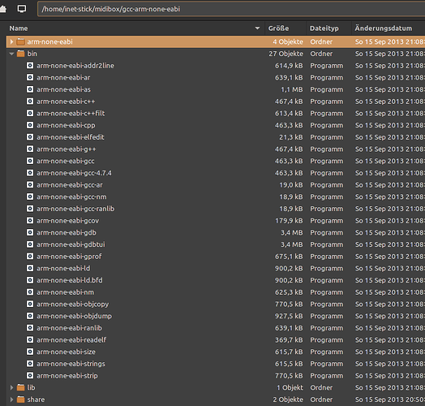Image resolution: width=425 pixels, height=406 pixels.
Task: Select file arm-none-eabi-nm
Action: (66, 292)
